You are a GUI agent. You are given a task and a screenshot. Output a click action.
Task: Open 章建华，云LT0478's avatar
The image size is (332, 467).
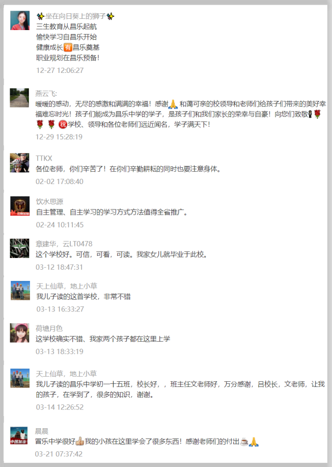click(x=20, y=248)
